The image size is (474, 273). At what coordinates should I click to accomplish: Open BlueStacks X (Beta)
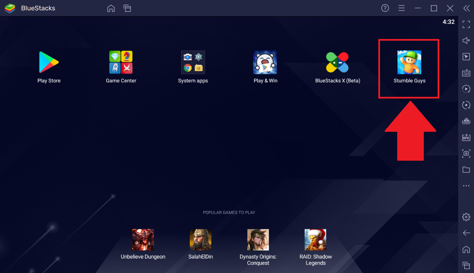coord(337,63)
